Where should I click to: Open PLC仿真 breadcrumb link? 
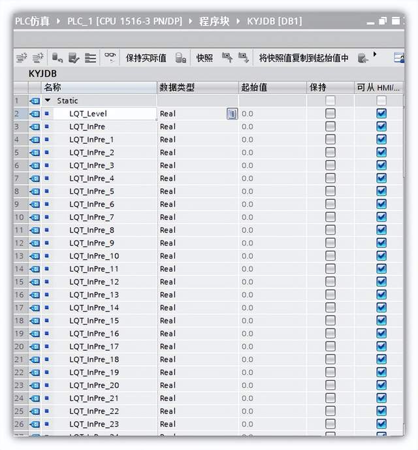point(33,22)
